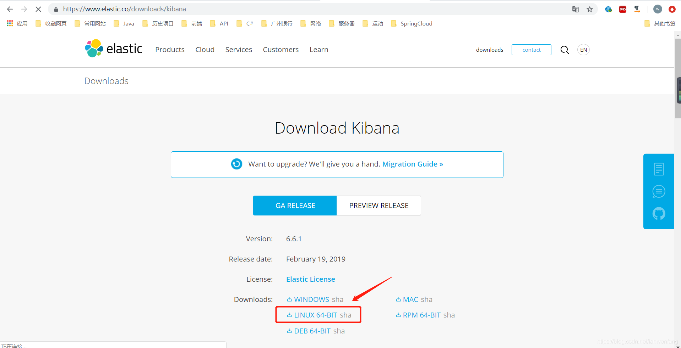Open the SpringCloud bookmark folder
Viewport: 681px width, 348px height.
412,23
